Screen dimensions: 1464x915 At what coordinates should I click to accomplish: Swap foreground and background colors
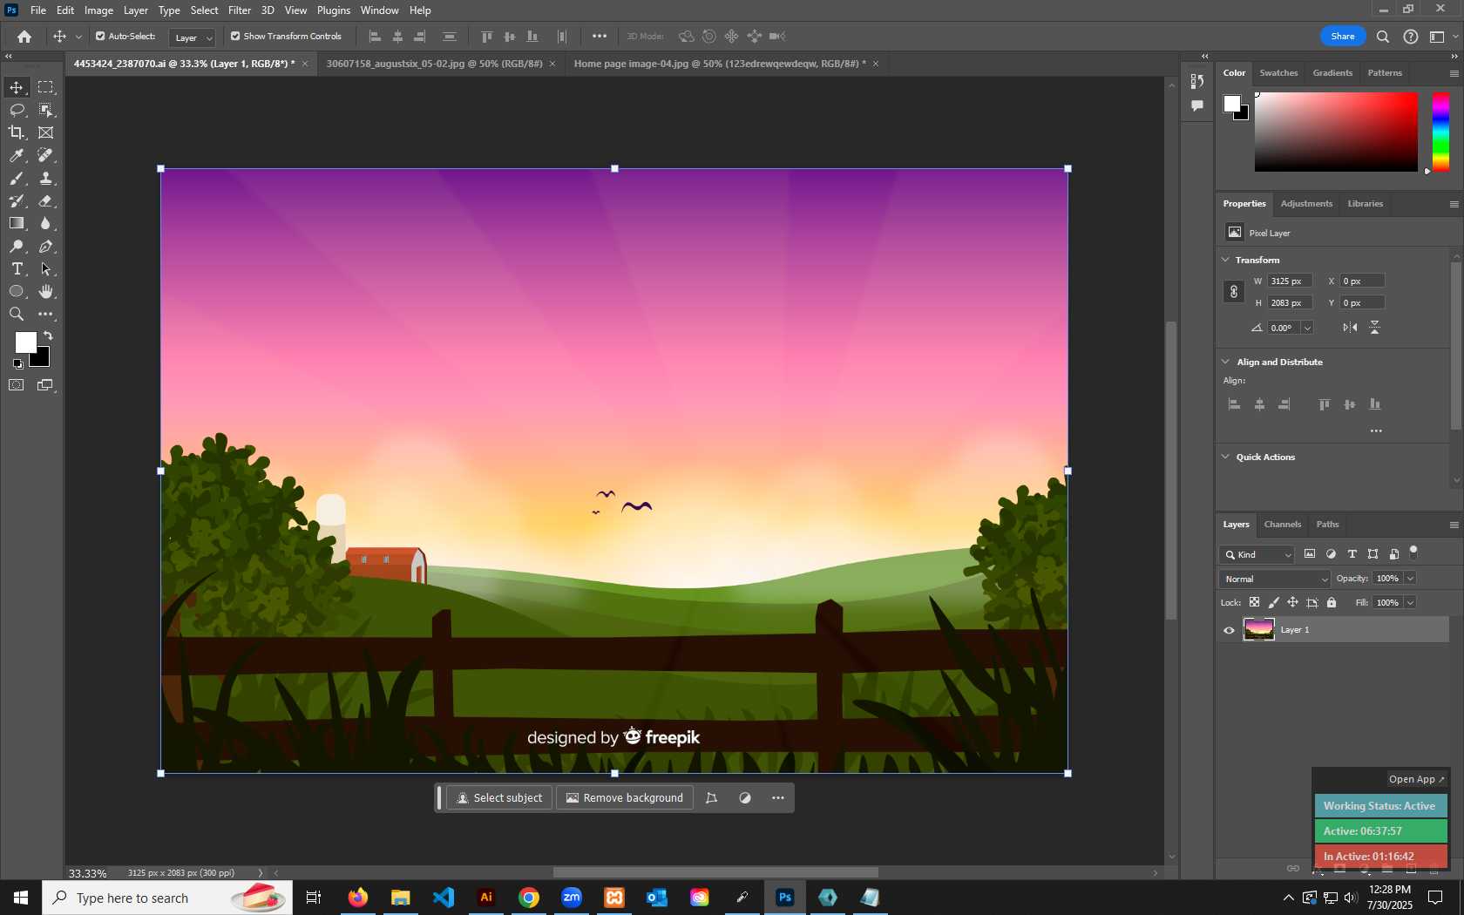pyautogui.click(x=48, y=335)
